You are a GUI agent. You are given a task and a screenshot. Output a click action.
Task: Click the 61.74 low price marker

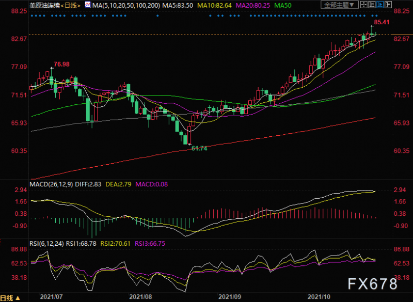point(199,149)
